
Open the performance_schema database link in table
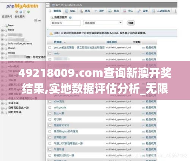tap(66, 96)
